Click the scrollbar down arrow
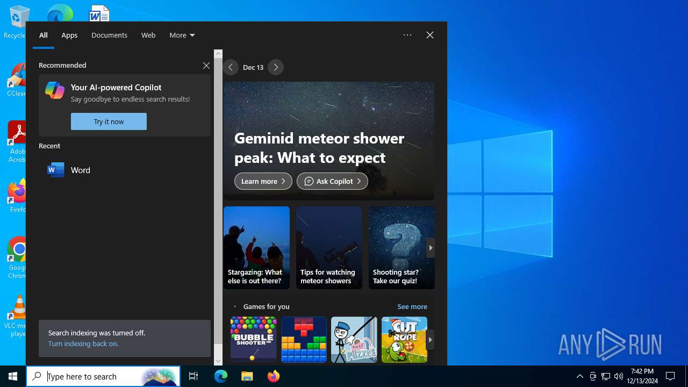688x387 pixels. pyautogui.click(x=218, y=361)
